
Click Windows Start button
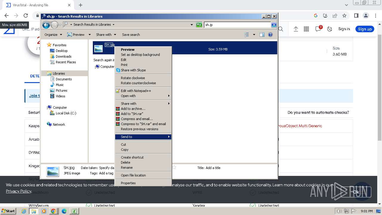pos(8,211)
